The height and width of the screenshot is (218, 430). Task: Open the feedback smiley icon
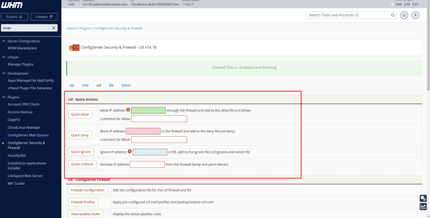tap(423, 198)
